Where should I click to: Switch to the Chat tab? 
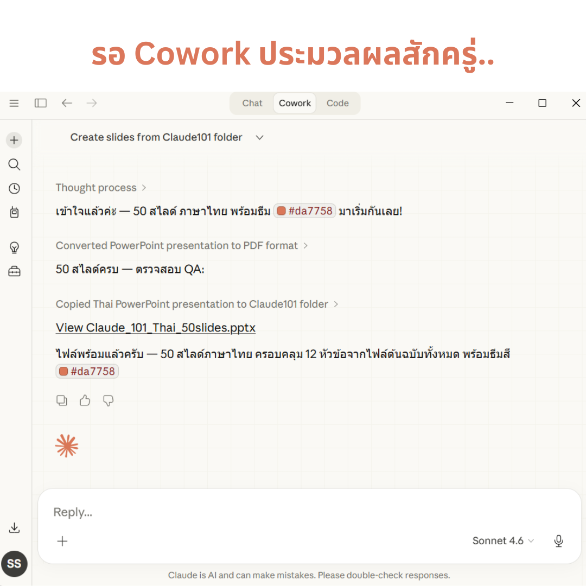[252, 103]
